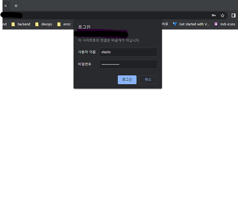This screenshot has height=223, width=238.
Task: Click the 비밀번호 password field
Action: coord(128,64)
